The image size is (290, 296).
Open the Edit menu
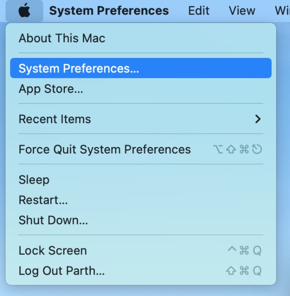pyautogui.click(x=198, y=11)
